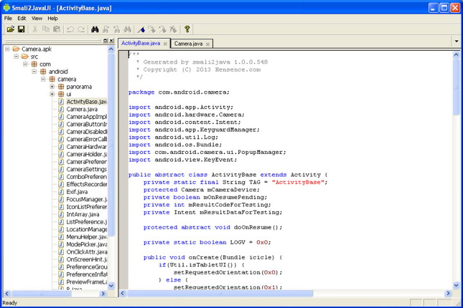Float the file tree panel

(x=105, y=40)
